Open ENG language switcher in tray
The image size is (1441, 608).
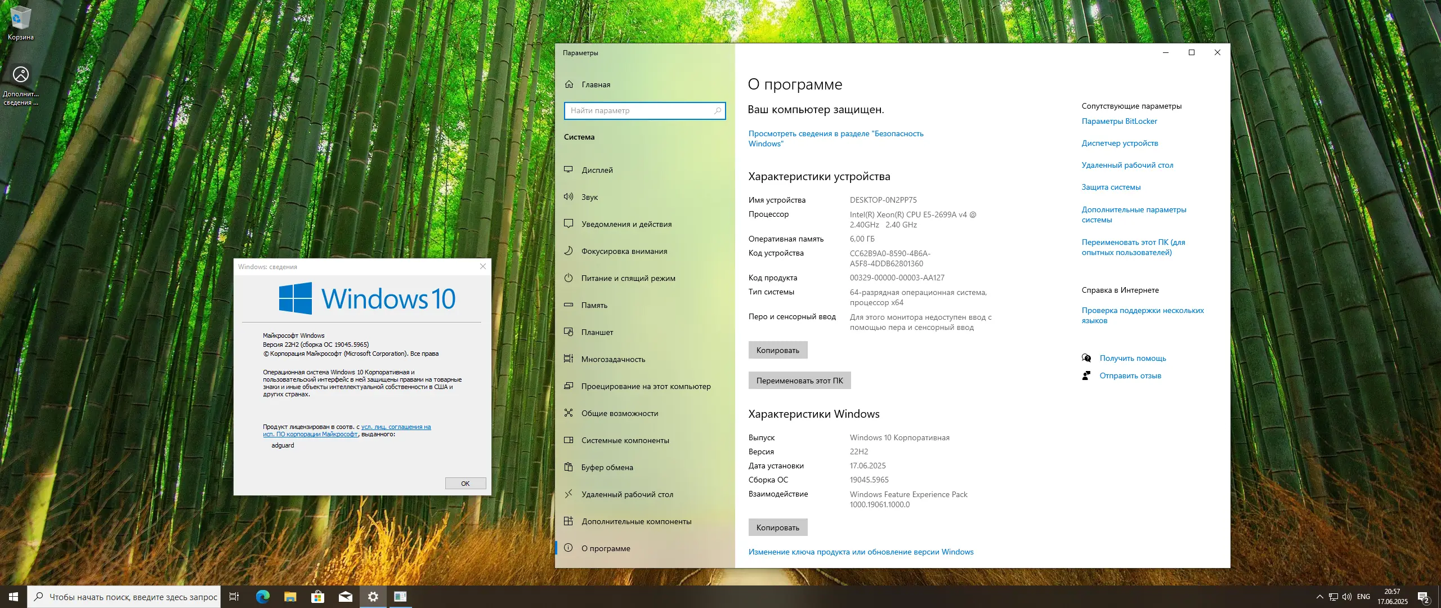1363,597
